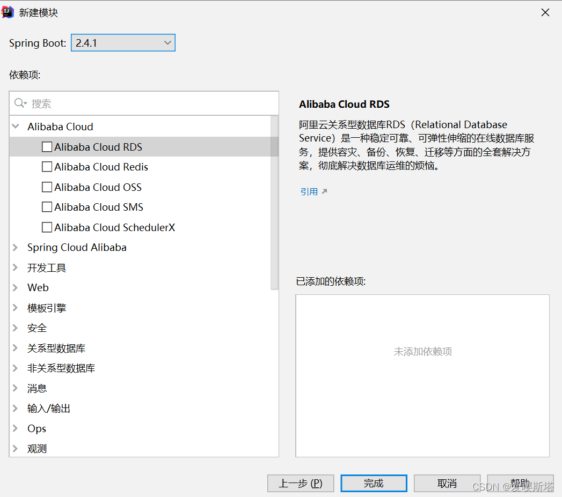562x497 pixels.
Task: Select the Spring Cloud Alibaba label
Action: point(77,247)
